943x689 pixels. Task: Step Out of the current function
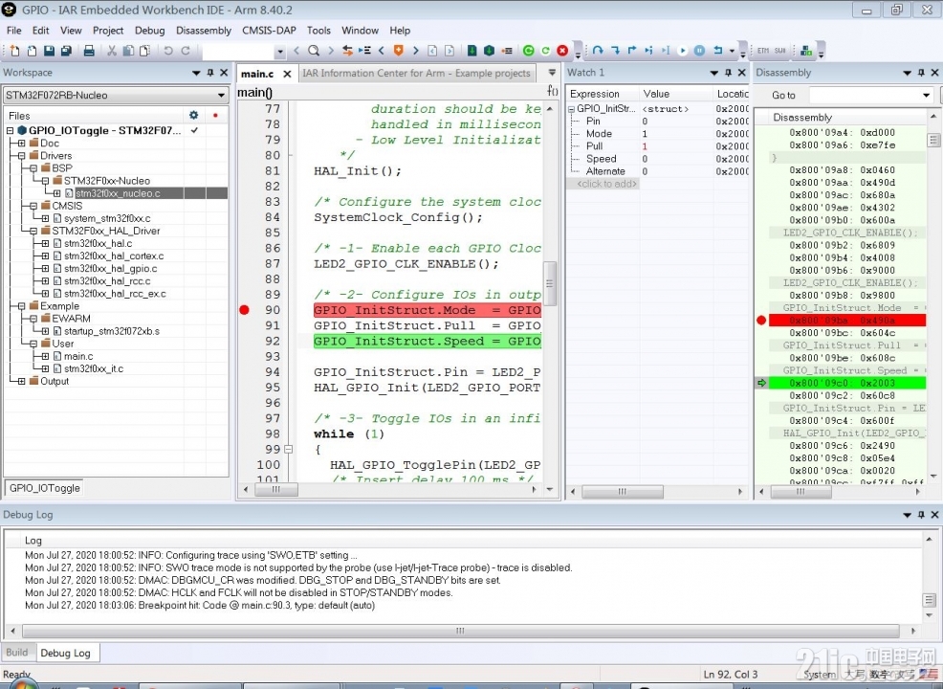pyautogui.click(x=632, y=51)
